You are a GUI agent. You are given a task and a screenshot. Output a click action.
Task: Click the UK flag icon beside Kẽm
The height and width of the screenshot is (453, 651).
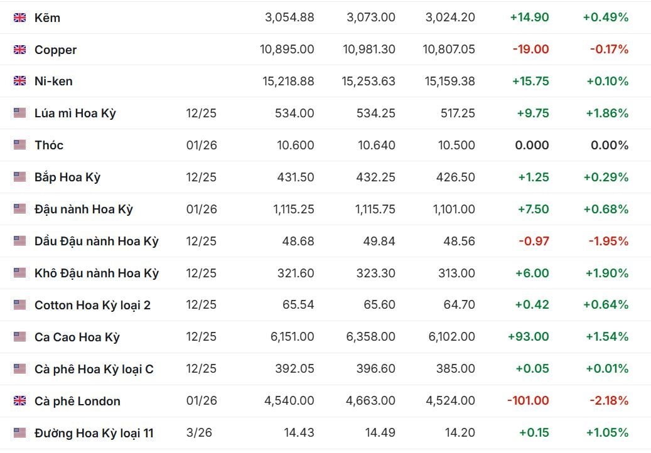[x=20, y=18]
